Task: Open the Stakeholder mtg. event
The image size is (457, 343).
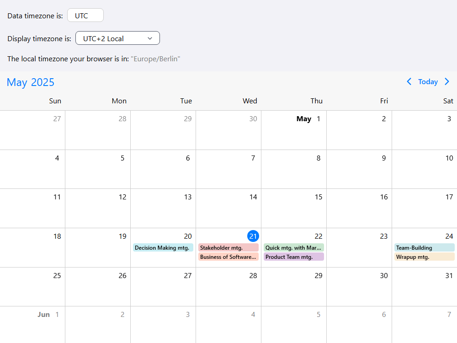Action: [x=228, y=247]
